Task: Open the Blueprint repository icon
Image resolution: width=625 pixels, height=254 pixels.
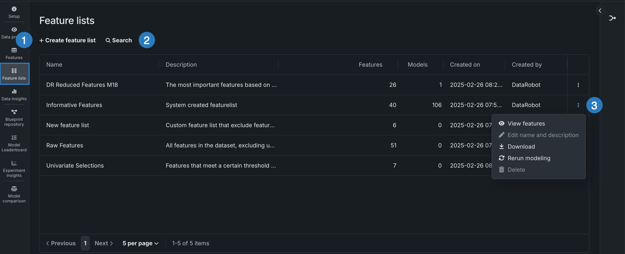Action: pos(14,112)
